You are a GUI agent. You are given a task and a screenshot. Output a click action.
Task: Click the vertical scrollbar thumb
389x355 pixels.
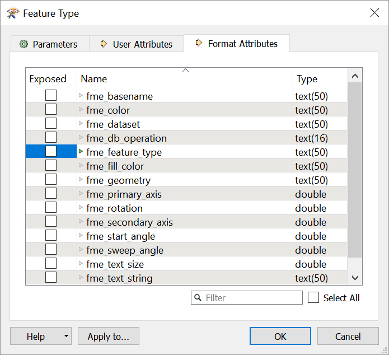pyautogui.click(x=355, y=170)
